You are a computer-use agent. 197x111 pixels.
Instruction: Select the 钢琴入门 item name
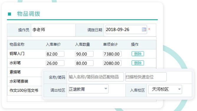point(17,54)
